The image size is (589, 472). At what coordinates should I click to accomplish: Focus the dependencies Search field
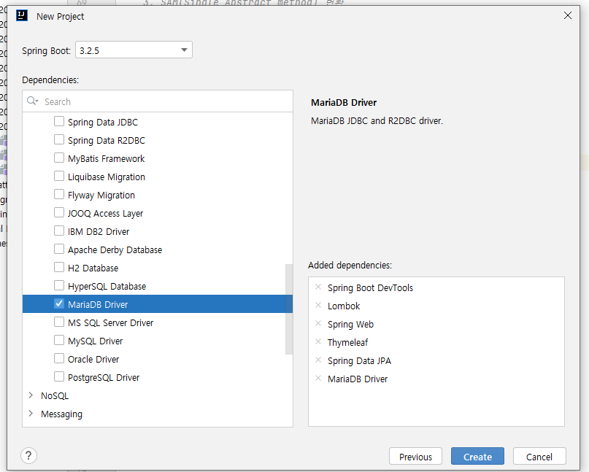[x=158, y=101]
